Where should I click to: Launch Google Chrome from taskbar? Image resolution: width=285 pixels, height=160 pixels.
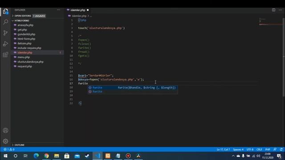tap(46, 156)
